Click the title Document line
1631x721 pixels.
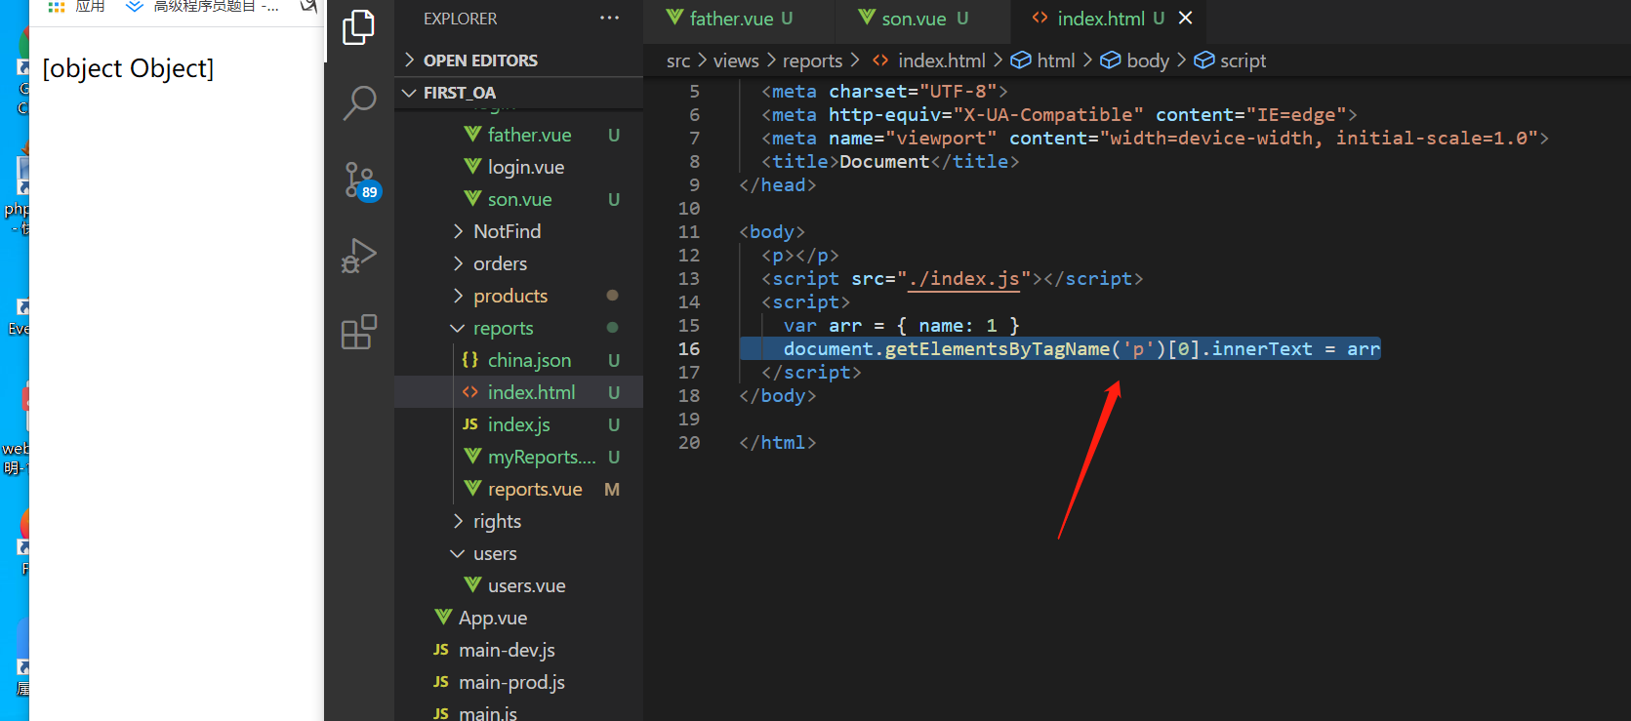[890, 162]
